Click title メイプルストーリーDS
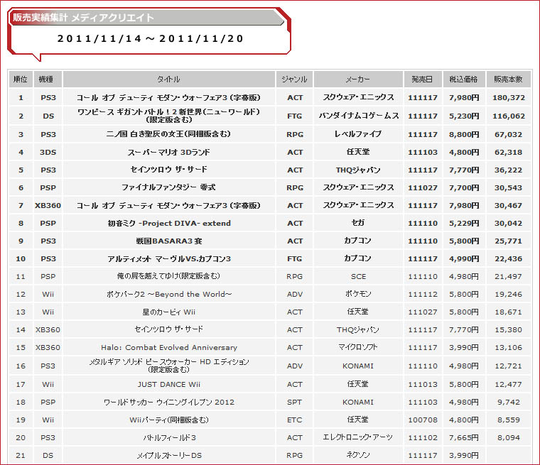 pos(169,456)
